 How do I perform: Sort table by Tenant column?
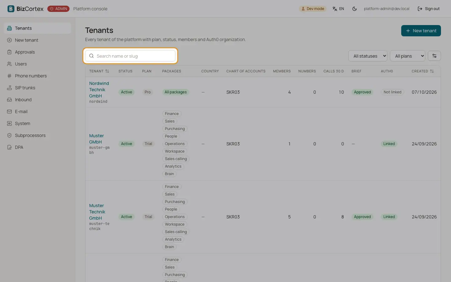(x=99, y=71)
